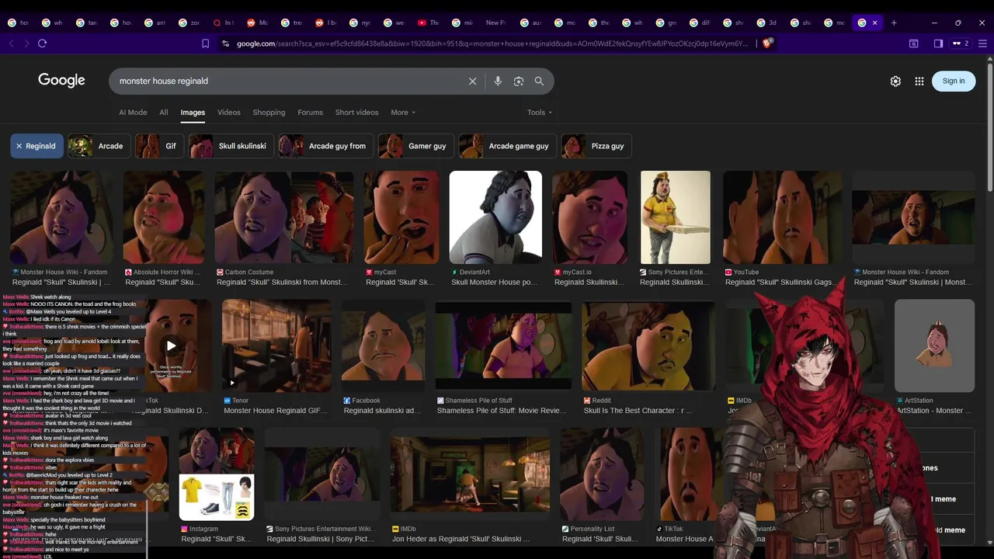
Task: Open Reddit Skull Is The Best Character link
Action: [638, 411]
